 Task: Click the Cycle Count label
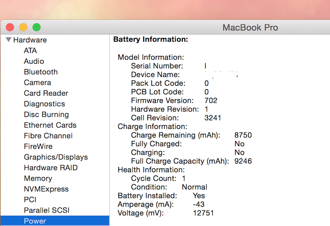coord(154,178)
